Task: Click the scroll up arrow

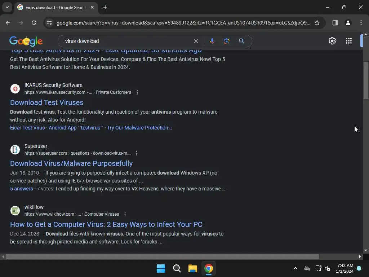Action: 366,35
